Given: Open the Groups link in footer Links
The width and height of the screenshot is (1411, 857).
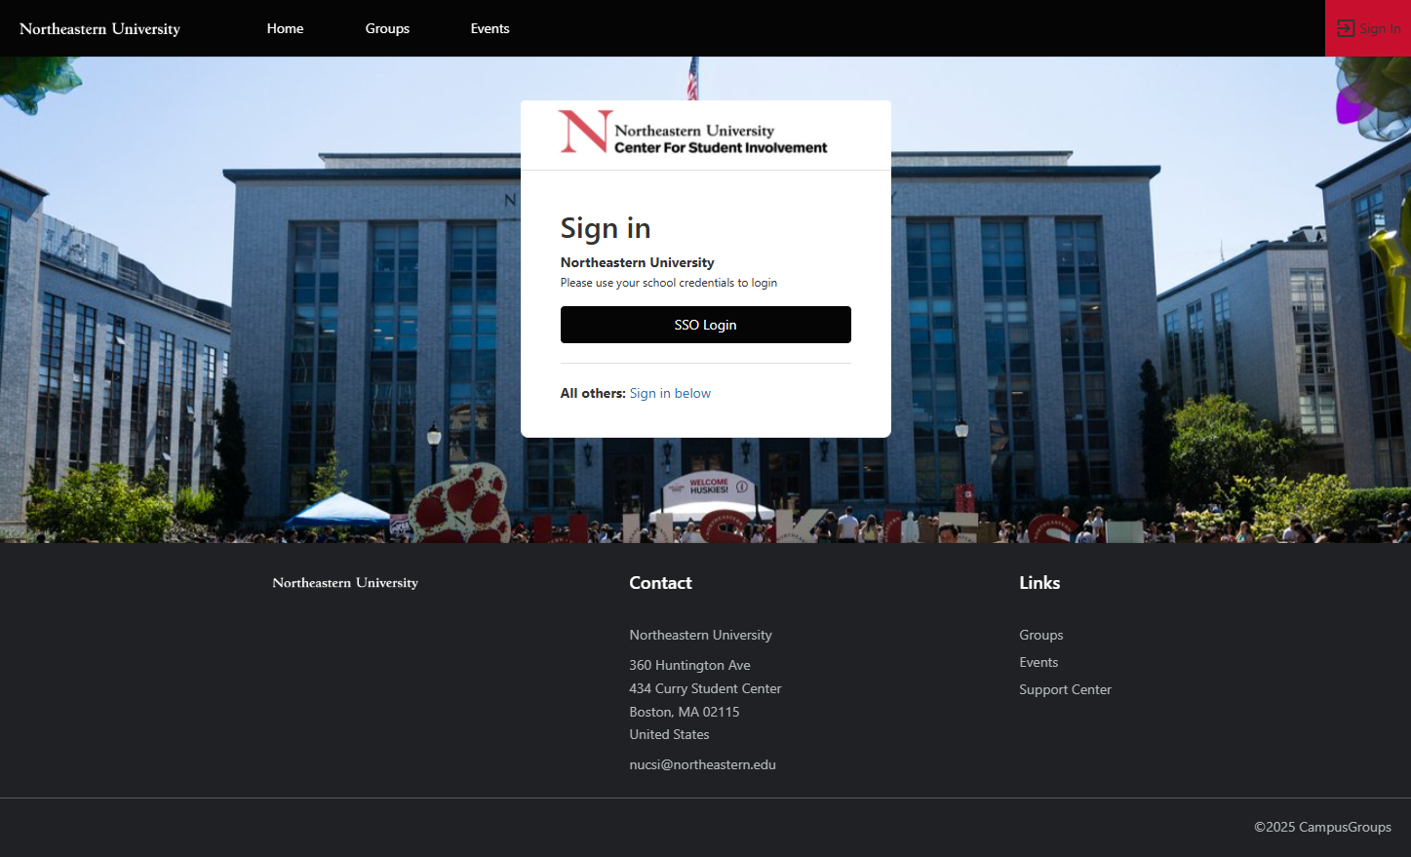Looking at the screenshot, I should (1041, 635).
